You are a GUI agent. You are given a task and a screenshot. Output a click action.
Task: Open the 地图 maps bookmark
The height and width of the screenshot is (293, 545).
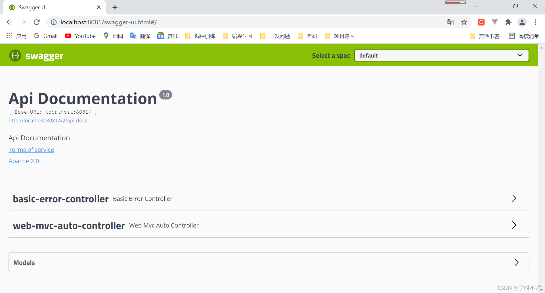[113, 36]
